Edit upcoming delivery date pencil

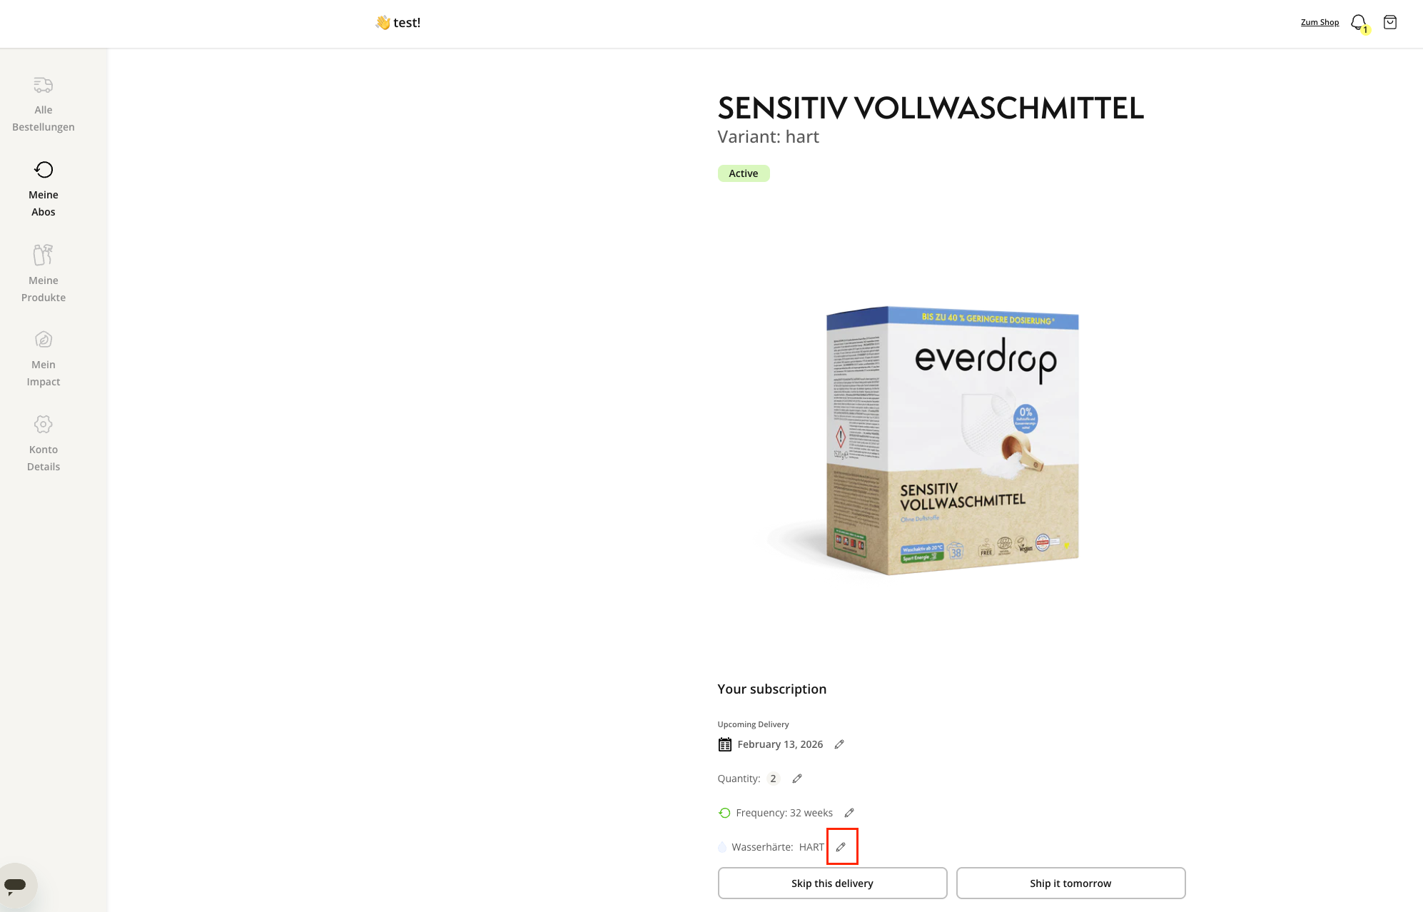click(x=839, y=744)
